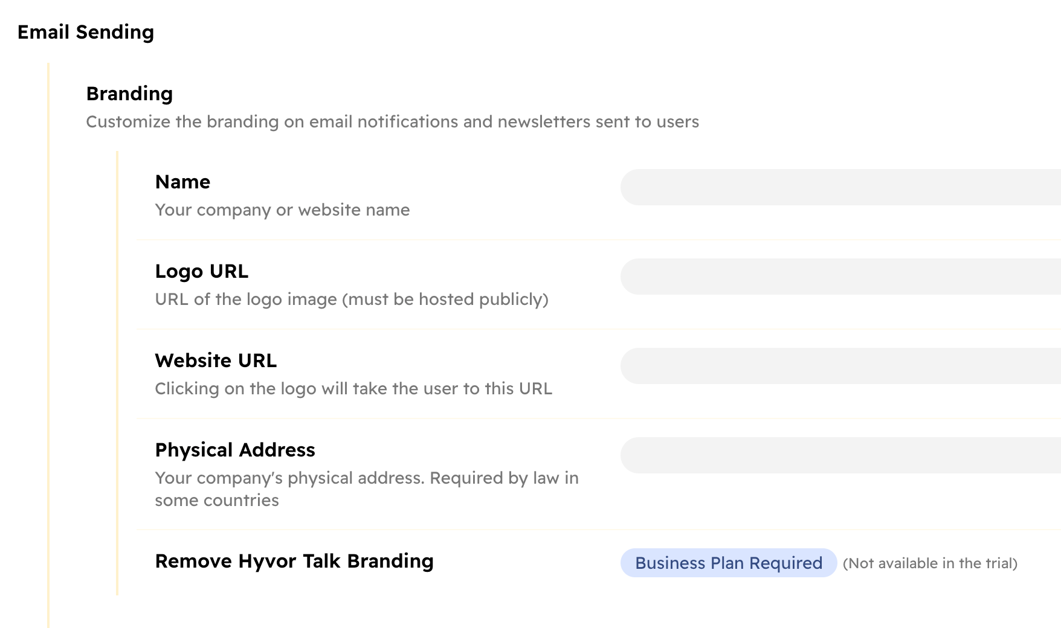Click 'Your company or website name' helper text
Screen dimensions: 1061x628
point(282,210)
